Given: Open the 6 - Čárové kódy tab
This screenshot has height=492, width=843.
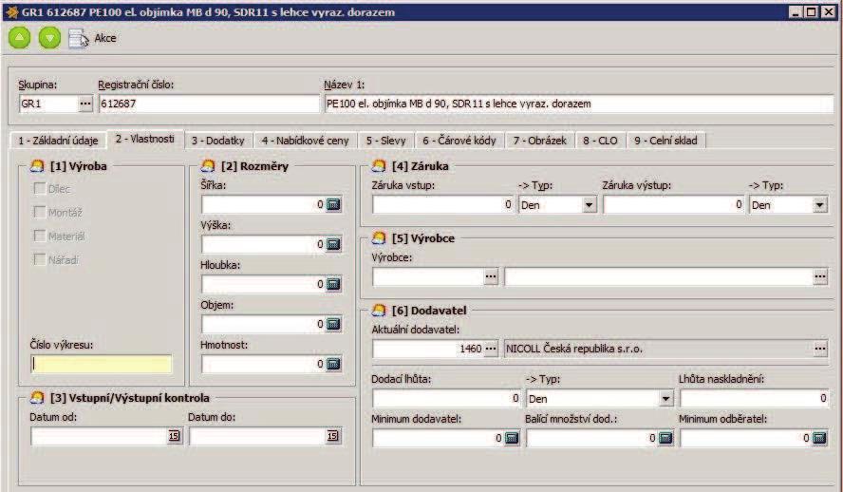Looking at the screenshot, I should click(459, 141).
